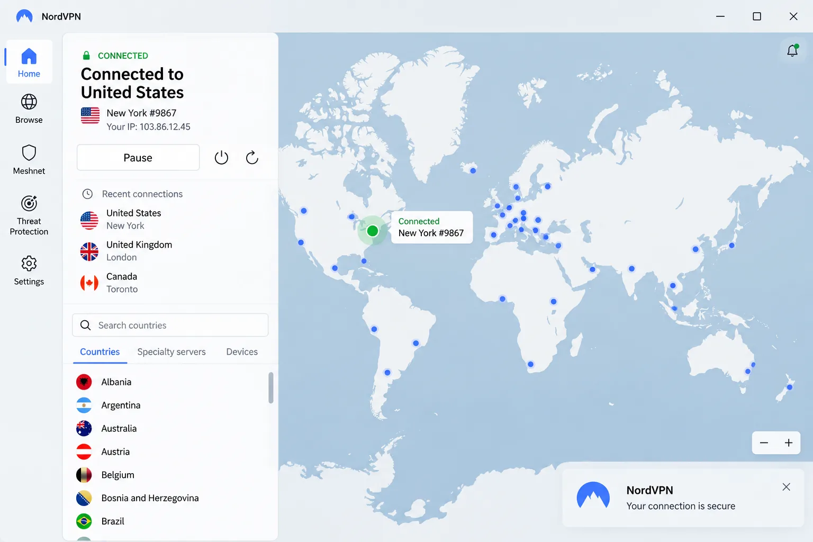Viewport: 813px width, 542px height.
Task: Click the green connected New York marker
Action: tap(373, 231)
